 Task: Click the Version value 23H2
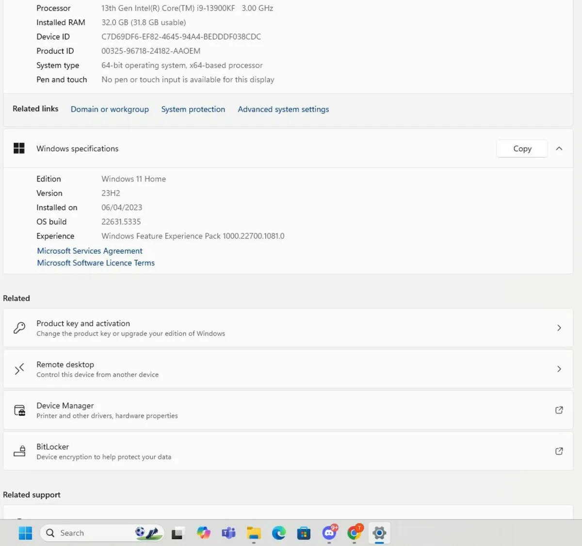(111, 193)
